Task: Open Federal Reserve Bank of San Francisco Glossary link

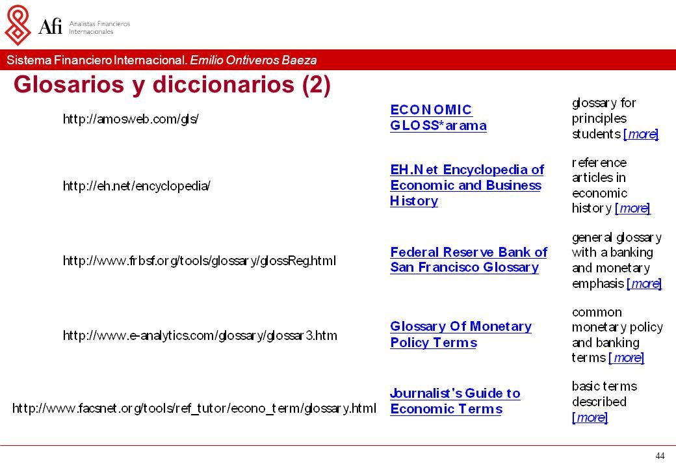Action: tap(469, 259)
